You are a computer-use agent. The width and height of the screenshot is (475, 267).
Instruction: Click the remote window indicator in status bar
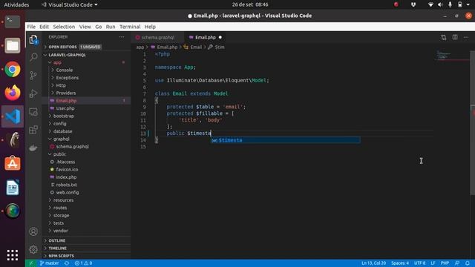30,263
